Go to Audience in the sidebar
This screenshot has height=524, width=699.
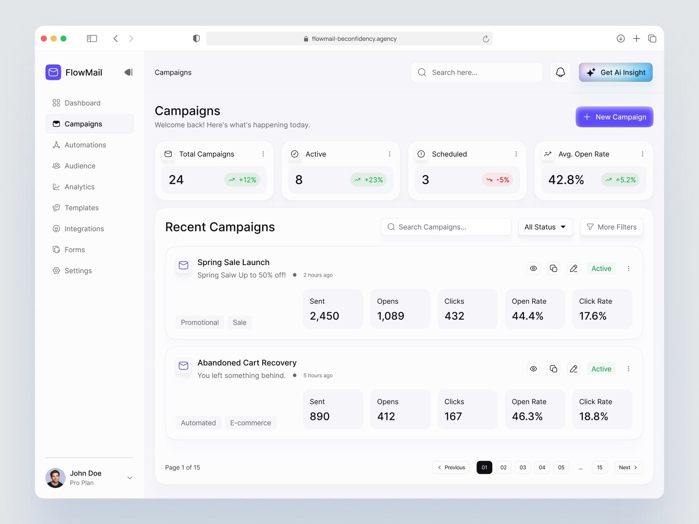pyautogui.click(x=90, y=166)
